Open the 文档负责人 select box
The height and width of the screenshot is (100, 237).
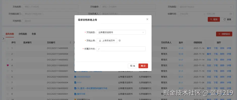pos(128,14)
